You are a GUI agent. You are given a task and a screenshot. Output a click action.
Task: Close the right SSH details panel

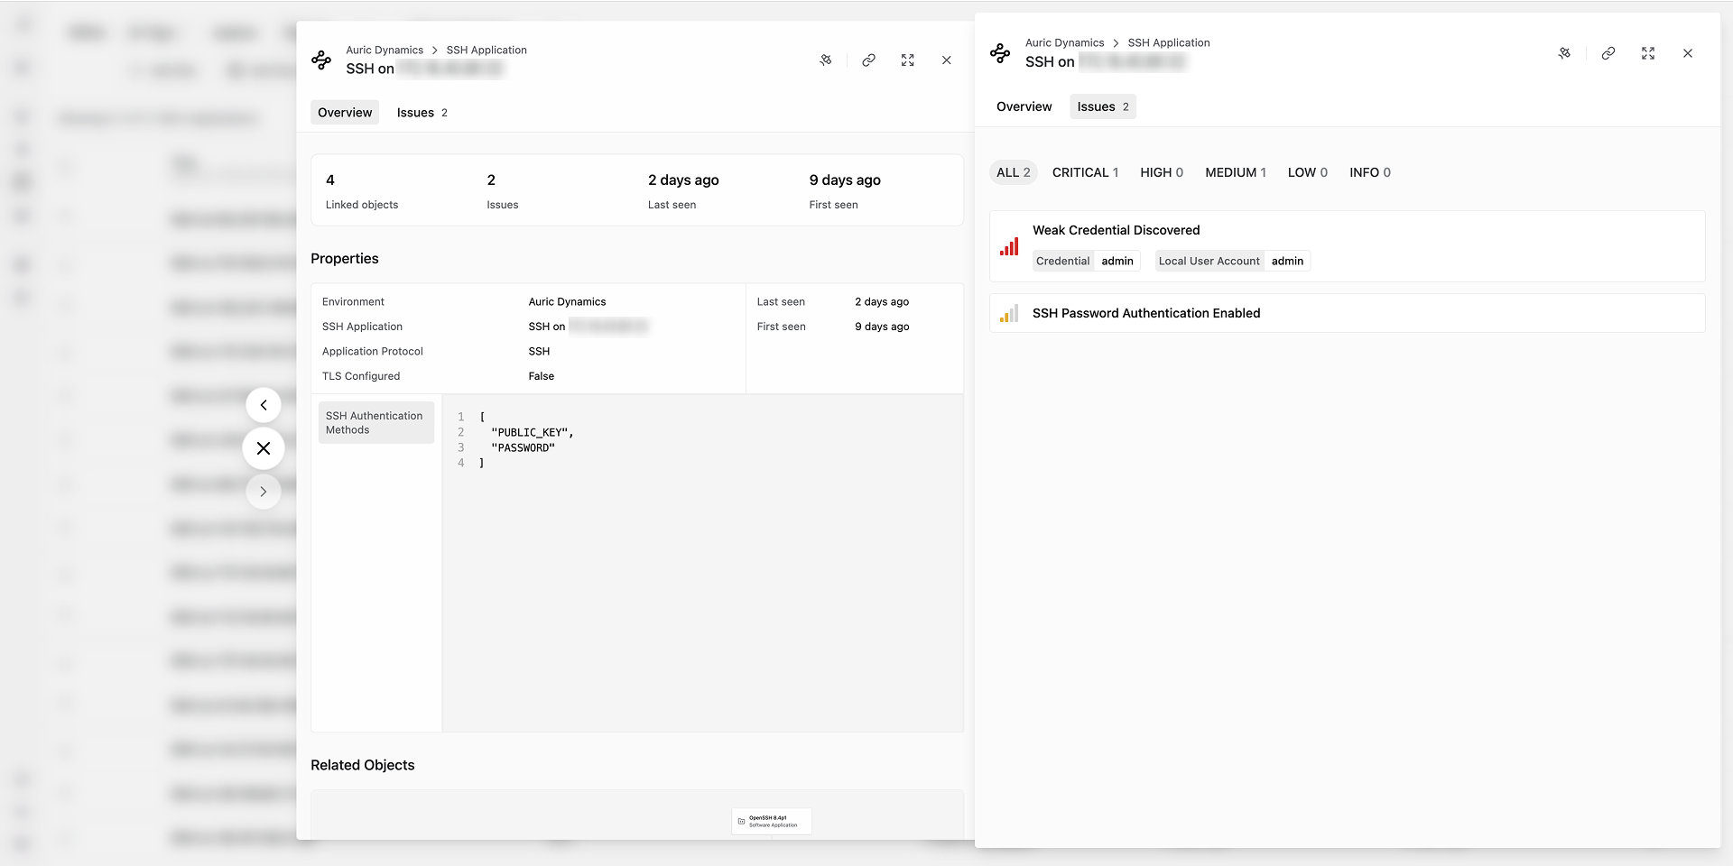(1687, 53)
